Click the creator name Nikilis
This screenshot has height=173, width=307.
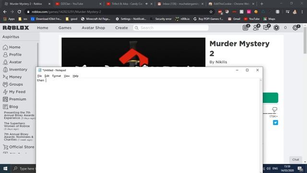(221, 62)
